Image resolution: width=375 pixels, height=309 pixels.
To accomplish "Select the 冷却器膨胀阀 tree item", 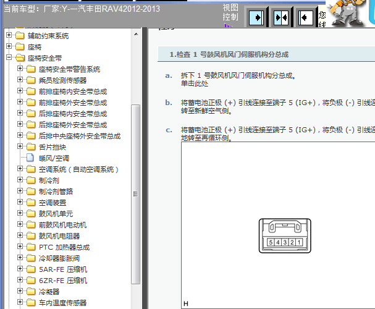I will [59, 258].
